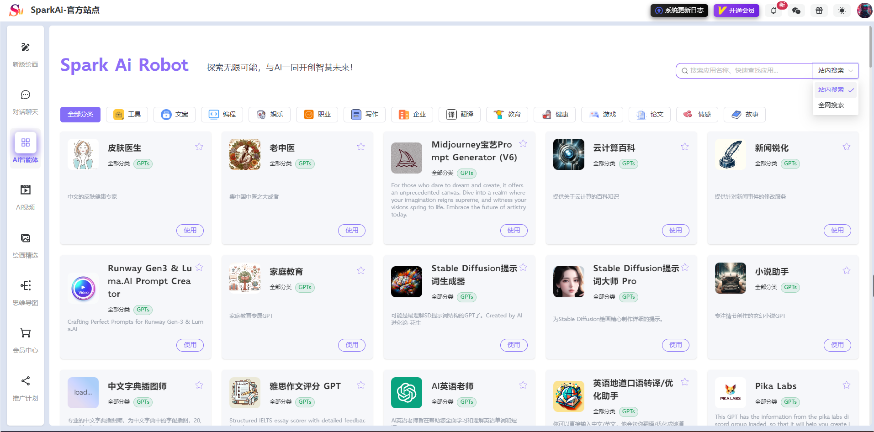The width and height of the screenshot is (874, 432).
Task: Filter by 情感 category
Action: click(x=697, y=115)
